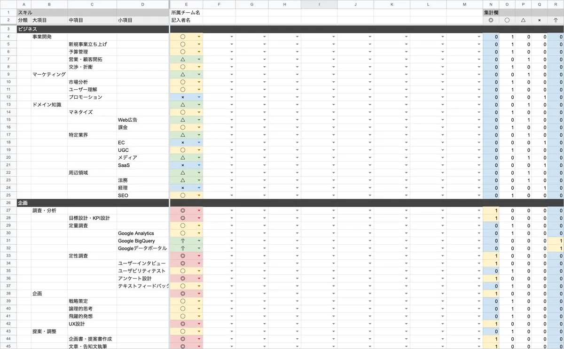Select the 飛躍的発想 cell
Screen dimensions: 564x349
pyautogui.click(x=92, y=316)
